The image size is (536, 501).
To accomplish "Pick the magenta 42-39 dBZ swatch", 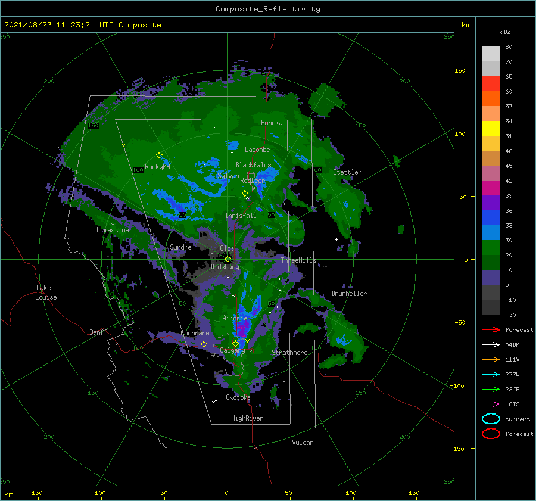I will point(491,188).
